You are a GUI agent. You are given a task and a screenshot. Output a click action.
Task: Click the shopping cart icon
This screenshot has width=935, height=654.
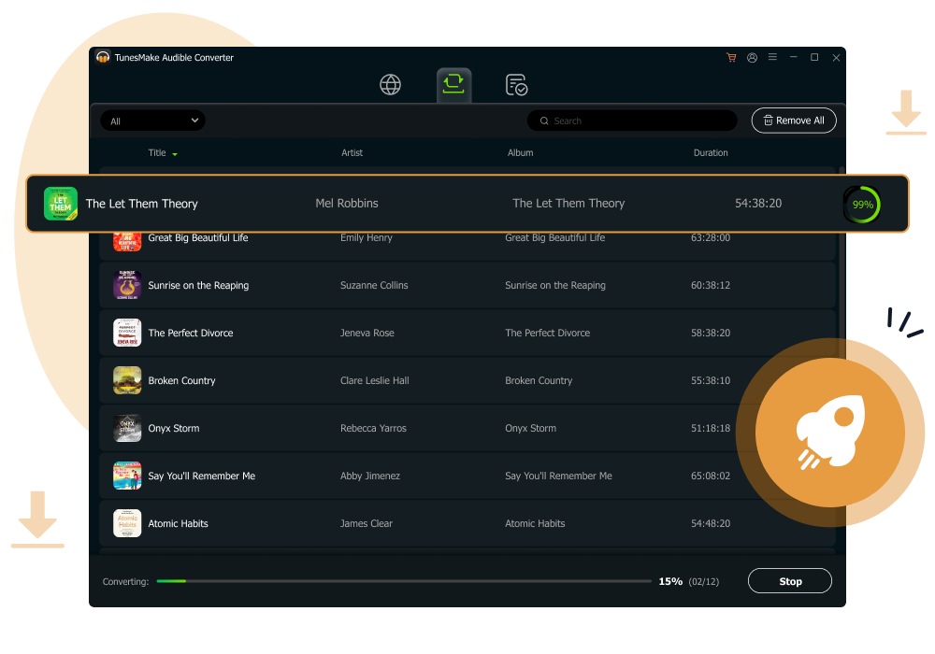coord(731,57)
